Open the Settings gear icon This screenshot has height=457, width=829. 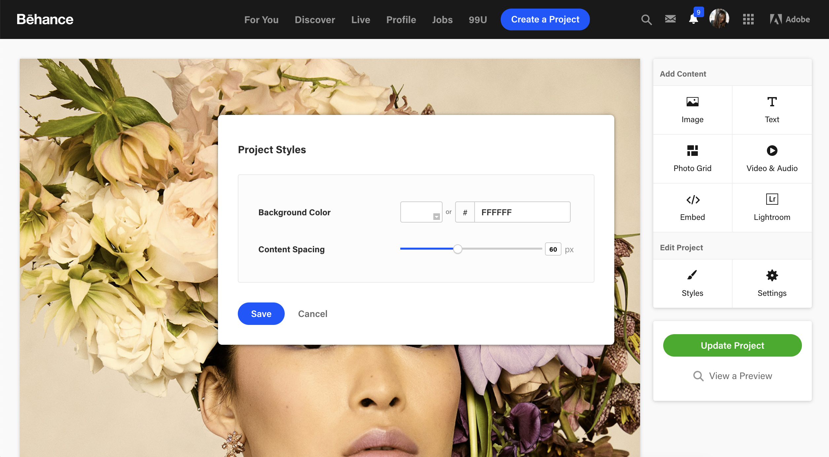(772, 275)
